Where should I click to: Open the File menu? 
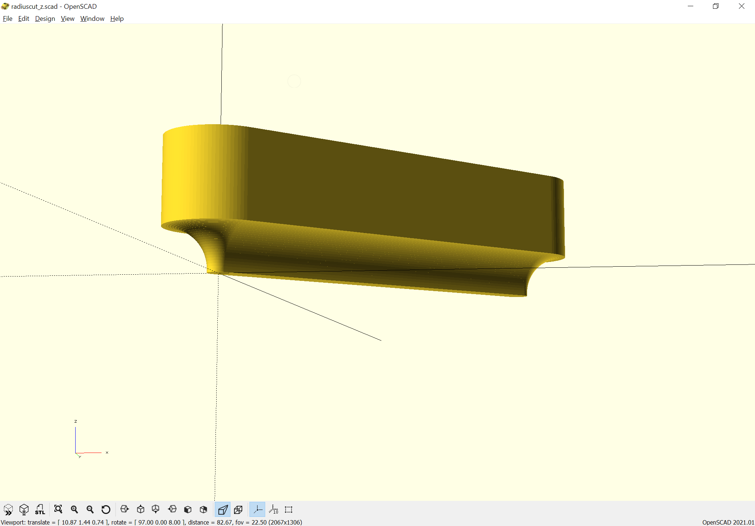pos(7,19)
